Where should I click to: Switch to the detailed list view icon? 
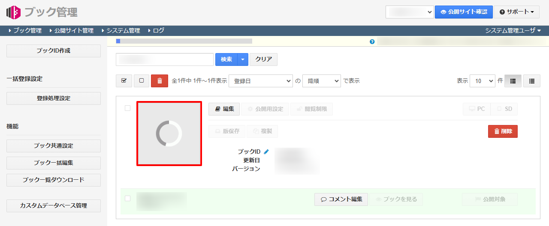click(513, 80)
